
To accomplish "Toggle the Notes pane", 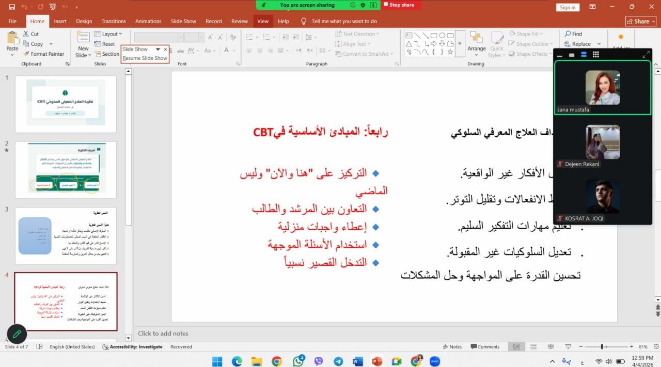I will (x=452, y=347).
